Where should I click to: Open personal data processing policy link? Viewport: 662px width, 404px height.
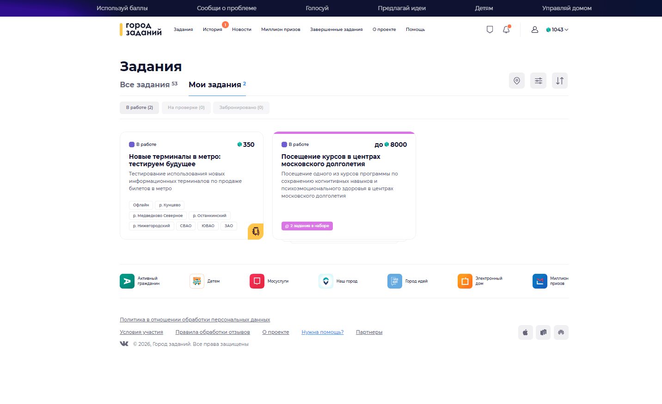pyautogui.click(x=195, y=320)
